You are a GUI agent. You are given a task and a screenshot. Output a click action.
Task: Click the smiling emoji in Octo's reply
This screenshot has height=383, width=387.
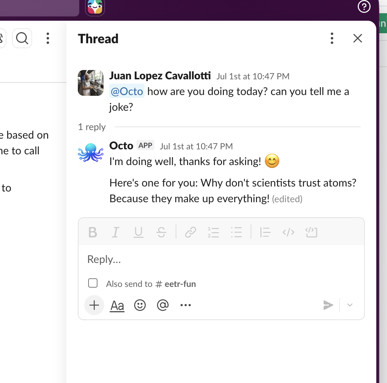[272, 161]
